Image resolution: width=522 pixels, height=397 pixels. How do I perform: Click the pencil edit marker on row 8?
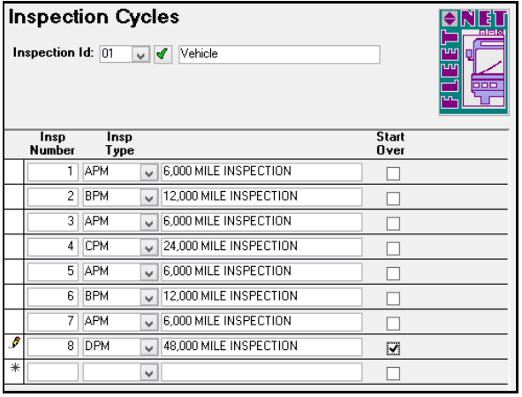click(15, 343)
